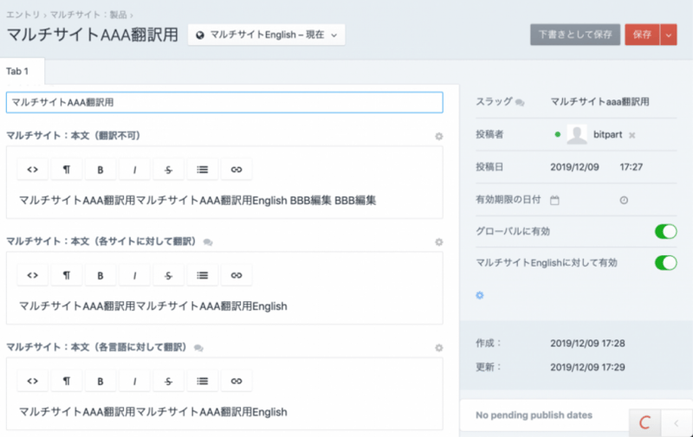Insert a link in the second editor toolbar
The image size is (693, 437).
pyautogui.click(x=236, y=275)
